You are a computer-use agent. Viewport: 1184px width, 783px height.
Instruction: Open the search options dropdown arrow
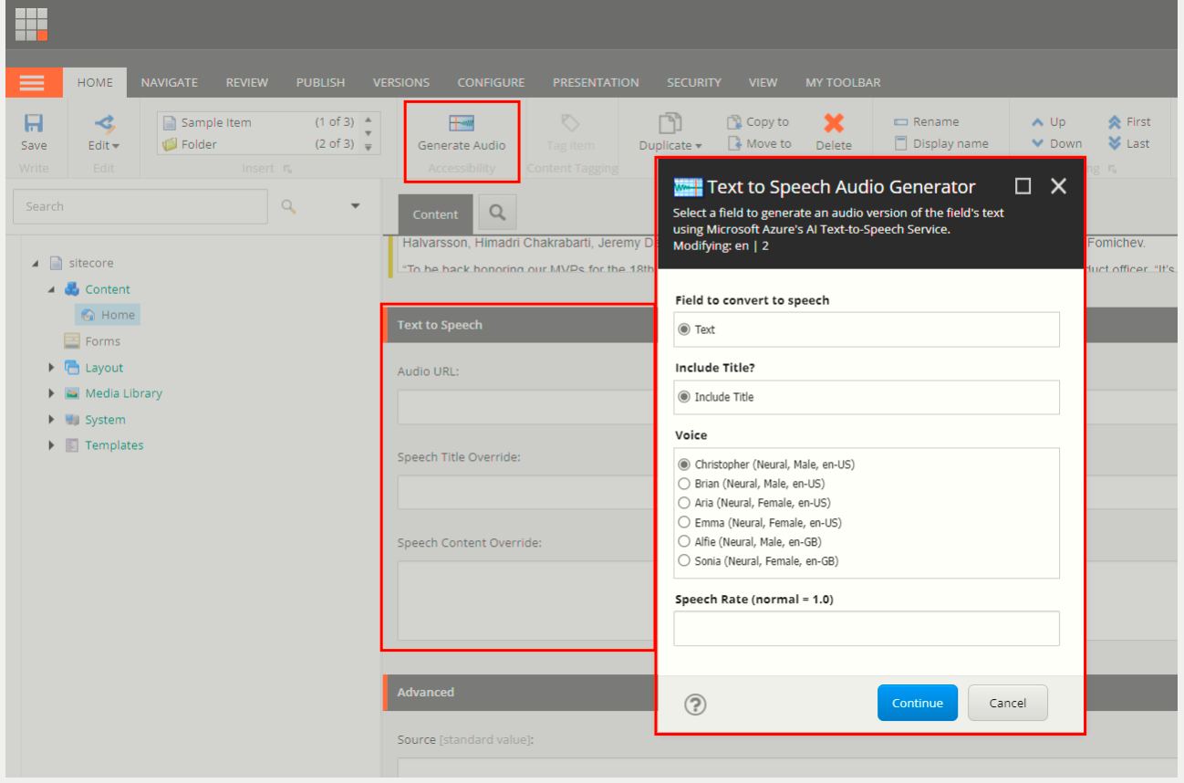point(356,206)
